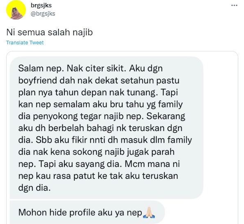Open the tweet's three-dot more options menu
Viewport: 244px width, 224px height.
(x=234, y=5)
